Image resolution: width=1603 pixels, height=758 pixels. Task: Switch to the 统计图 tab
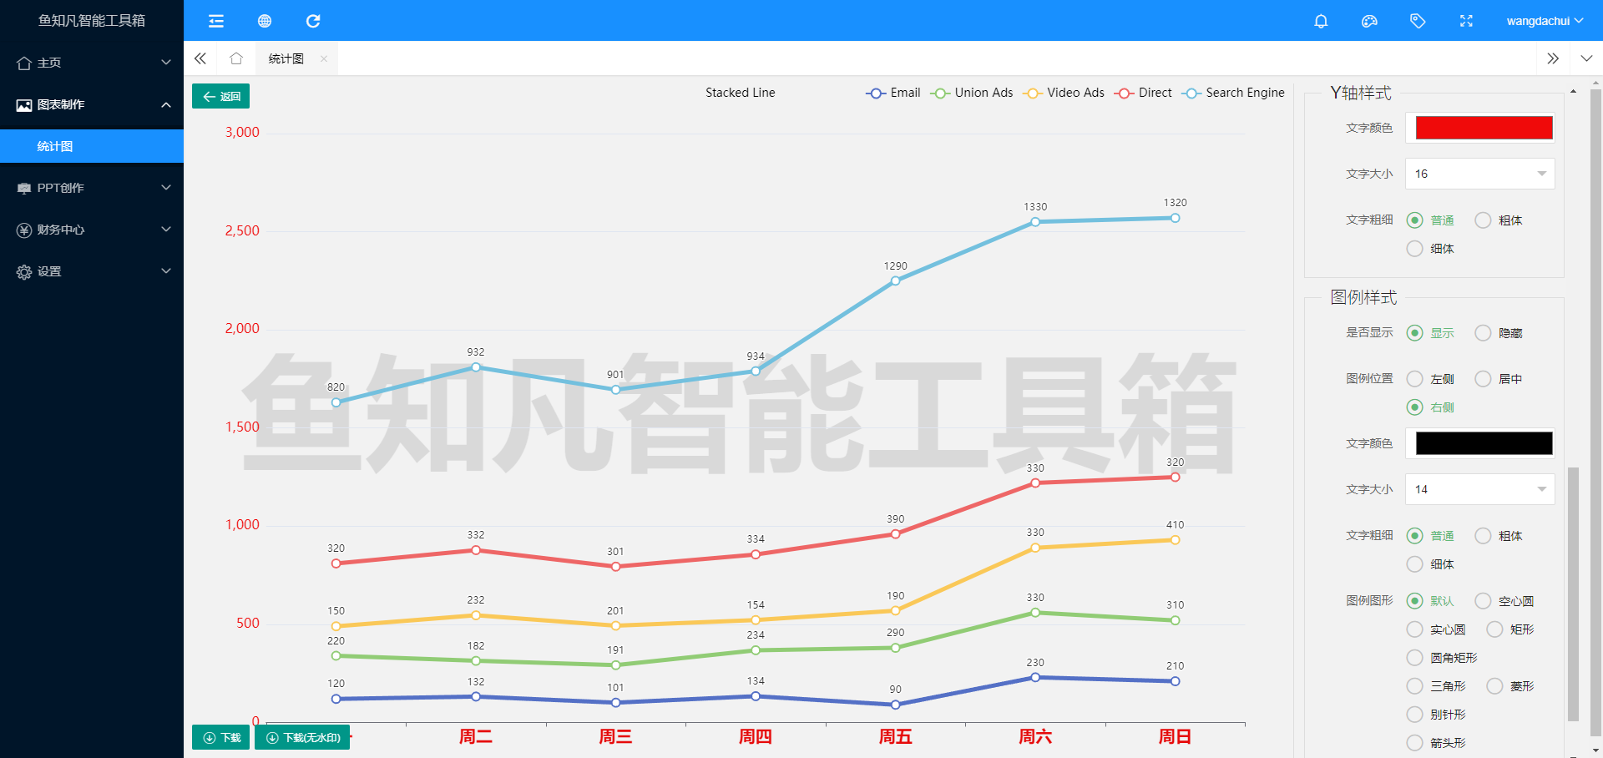286,58
